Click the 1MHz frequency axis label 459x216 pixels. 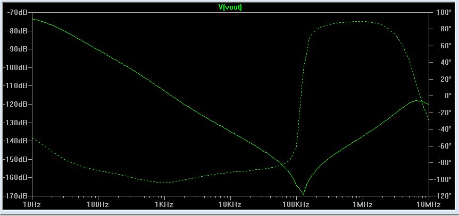(x=362, y=205)
